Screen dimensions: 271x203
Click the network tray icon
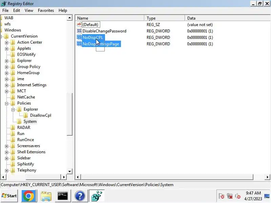(x=230, y=196)
